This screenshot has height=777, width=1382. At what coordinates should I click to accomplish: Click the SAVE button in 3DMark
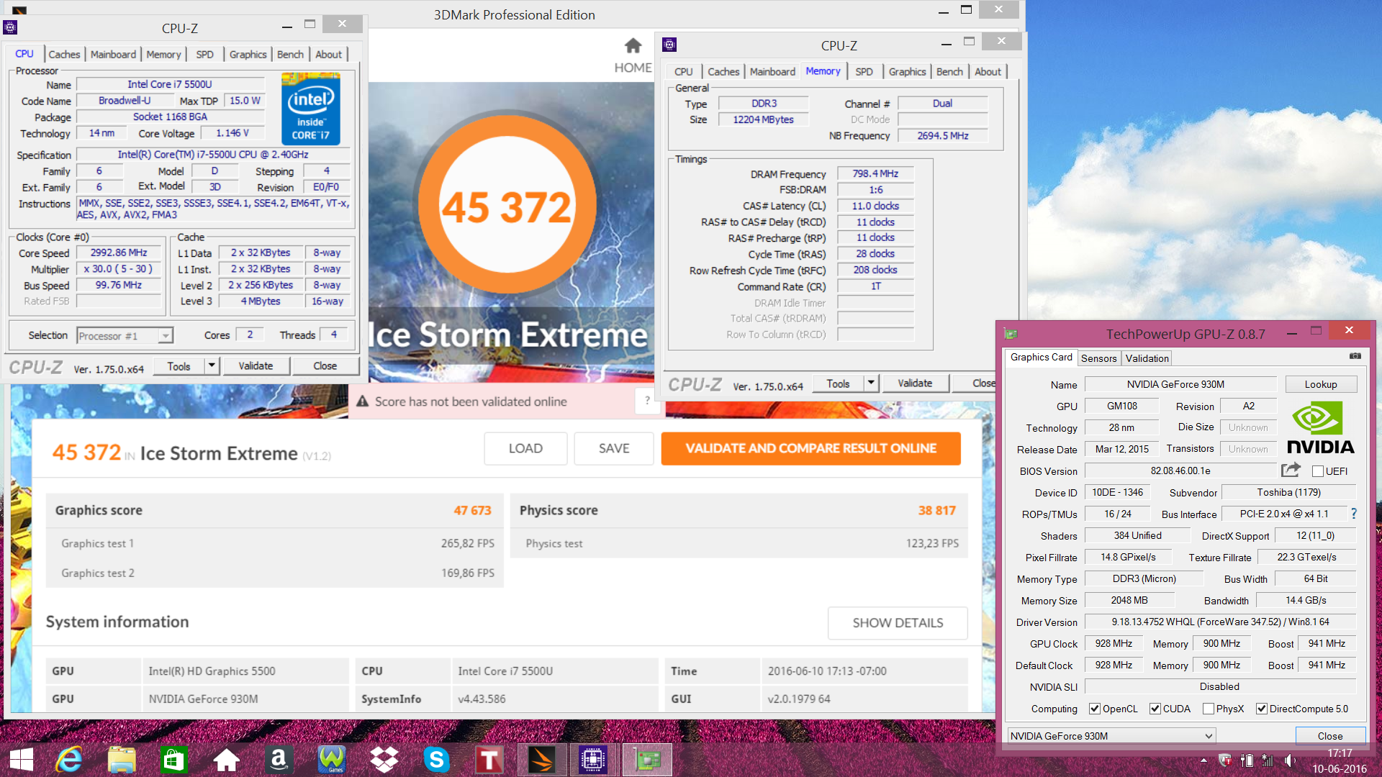[x=614, y=448]
